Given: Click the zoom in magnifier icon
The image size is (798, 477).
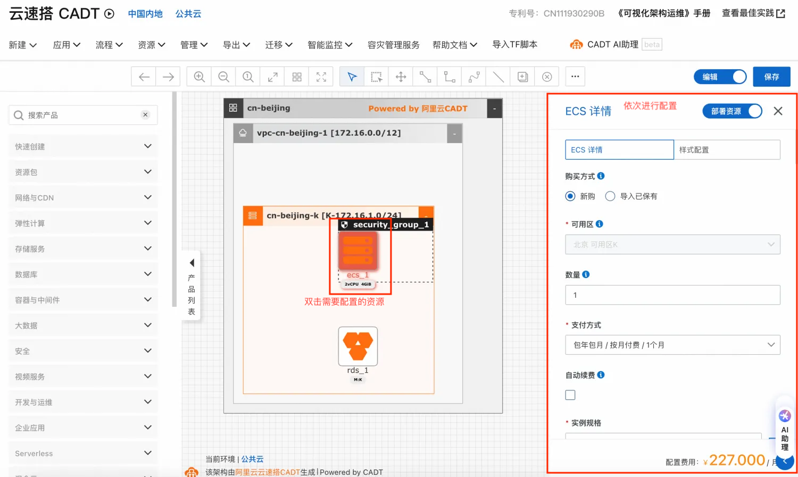Looking at the screenshot, I should [x=199, y=77].
